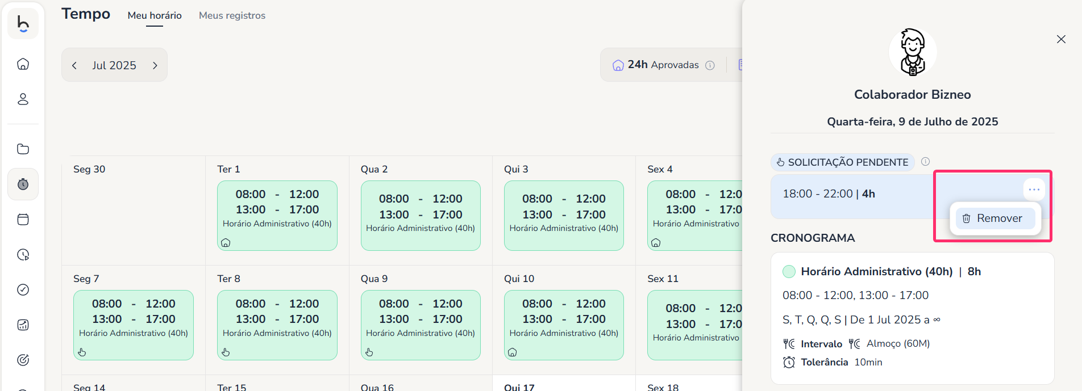Open the folder icon in the sidebar
The image size is (1082, 391).
[x=23, y=149]
